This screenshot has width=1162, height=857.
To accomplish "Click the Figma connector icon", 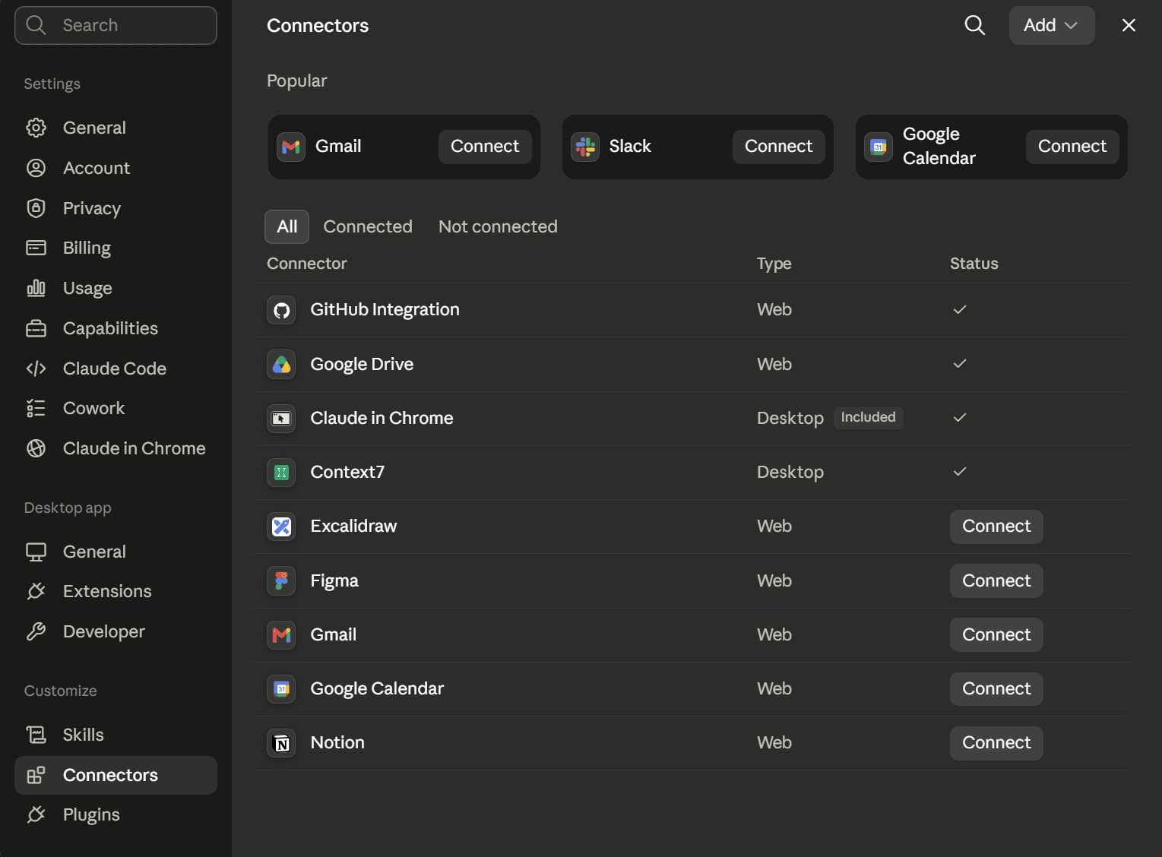I will (281, 581).
